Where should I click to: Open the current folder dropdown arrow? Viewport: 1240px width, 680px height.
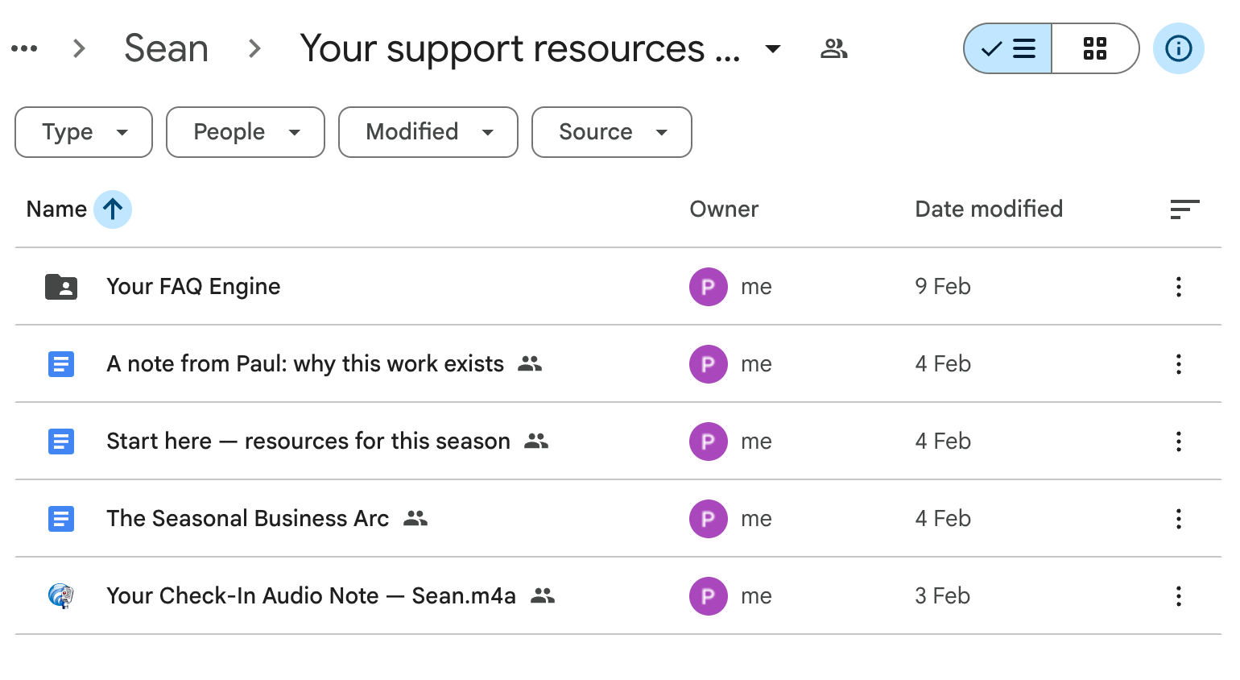click(773, 49)
